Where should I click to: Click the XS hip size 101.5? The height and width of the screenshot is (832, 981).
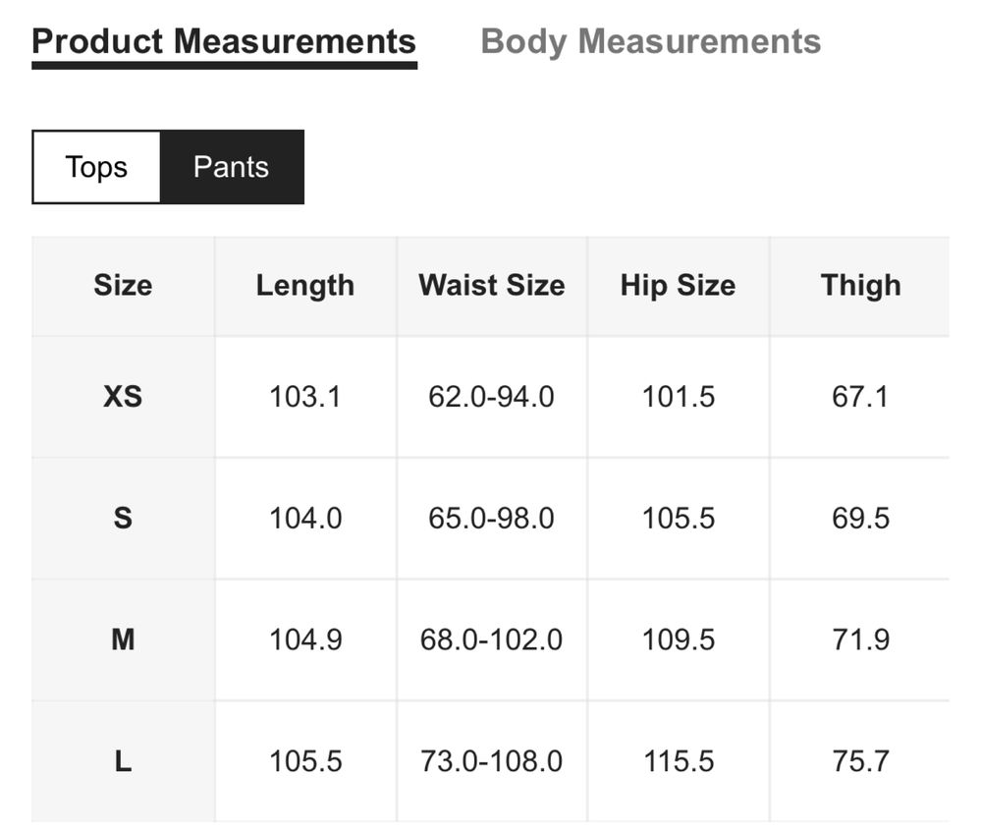click(679, 397)
